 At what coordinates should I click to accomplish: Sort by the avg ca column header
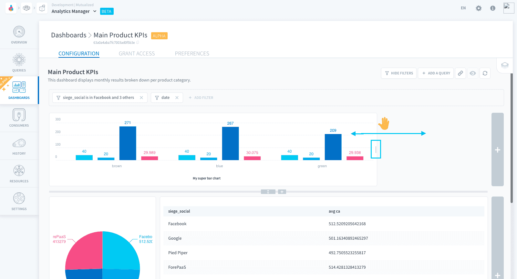334,211
